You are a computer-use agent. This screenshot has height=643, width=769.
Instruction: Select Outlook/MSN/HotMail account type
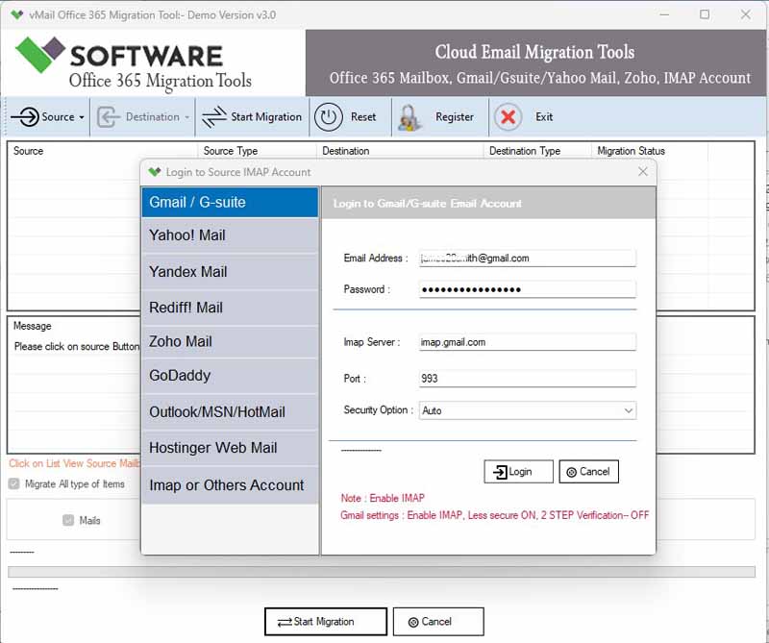point(230,412)
